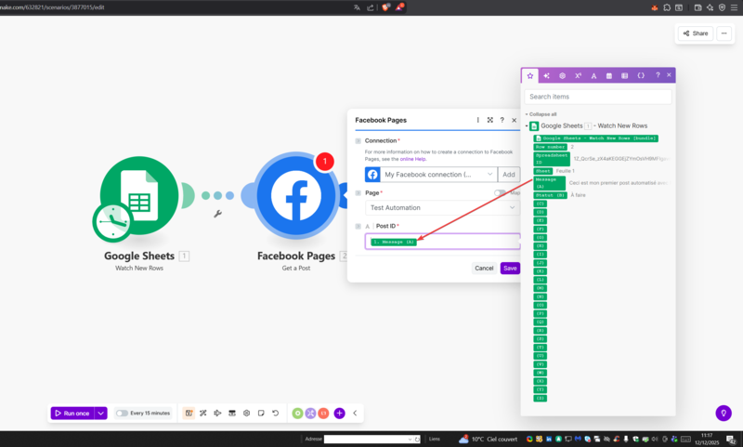Click the purple tools favorite
Image resolution: width=743 pixels, height=447 pixels.
pos(310,414)
